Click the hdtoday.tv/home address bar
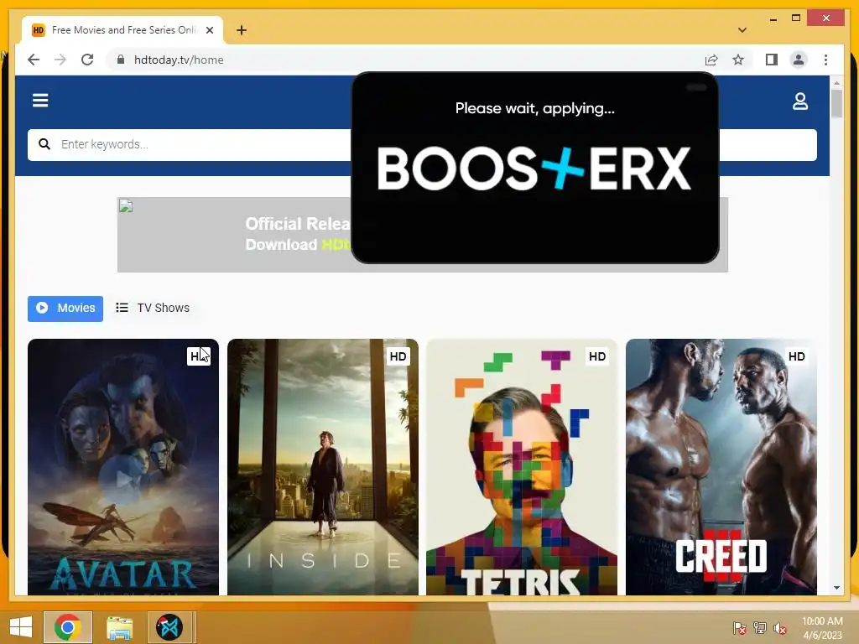Screen dimensions: 859x644 pyautogui.click(x=179, y=60)
